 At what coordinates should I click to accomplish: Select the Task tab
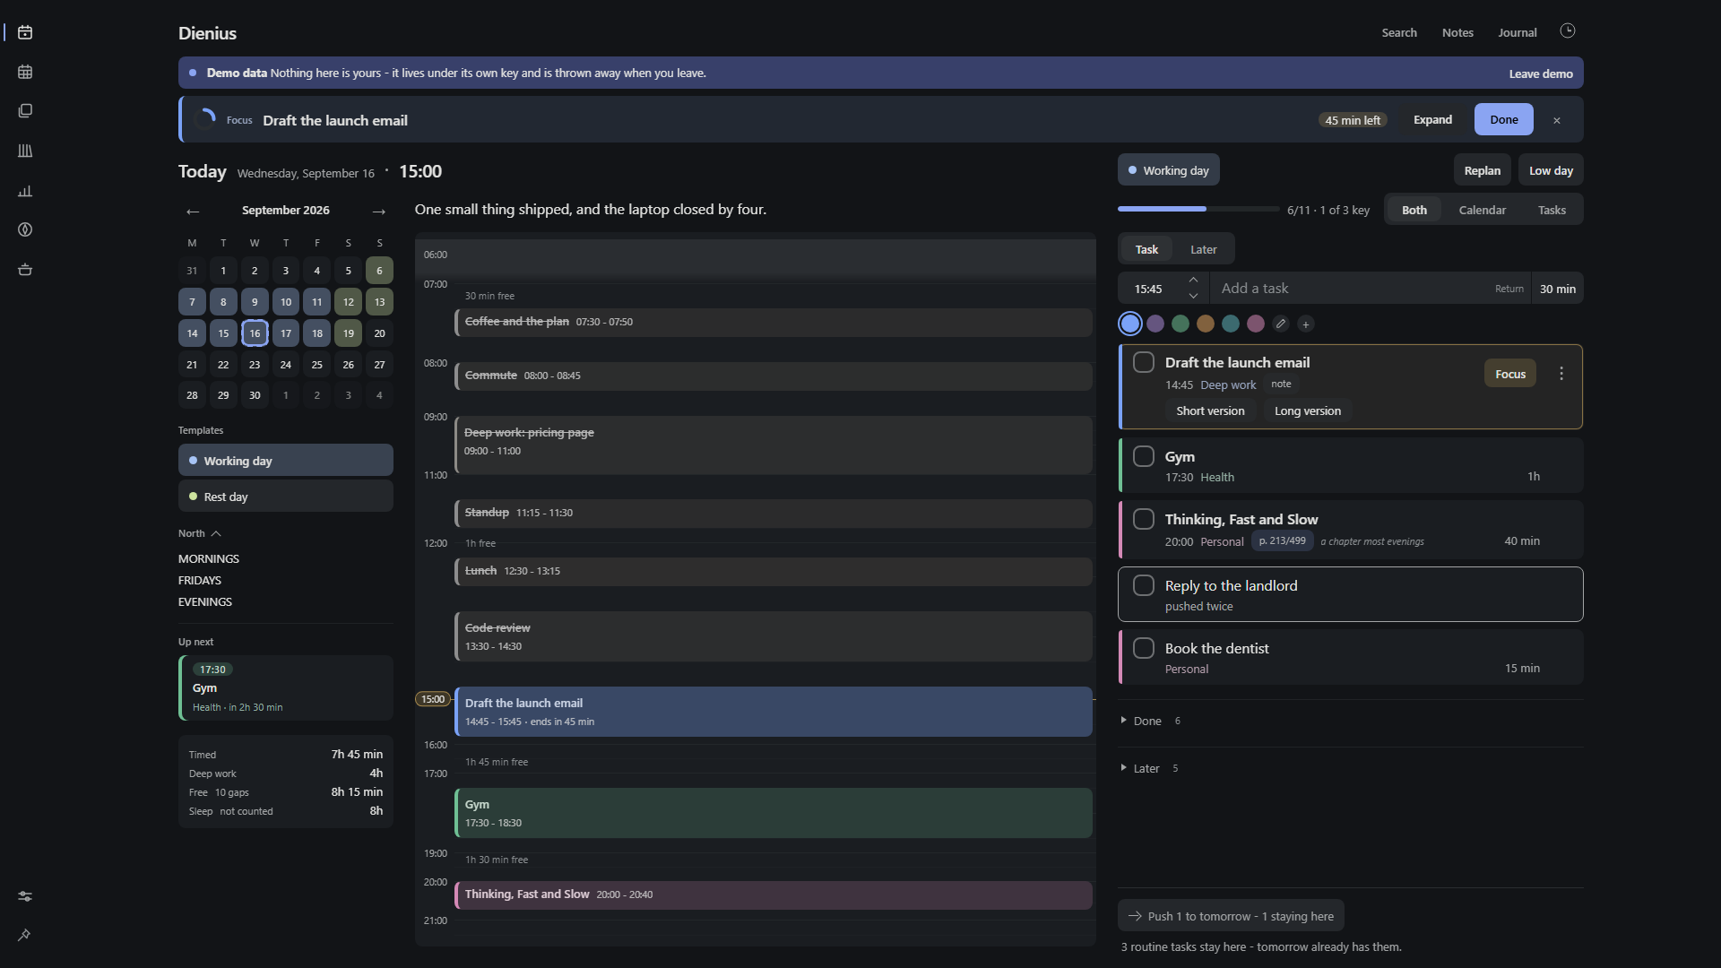tap(1146, 249)
